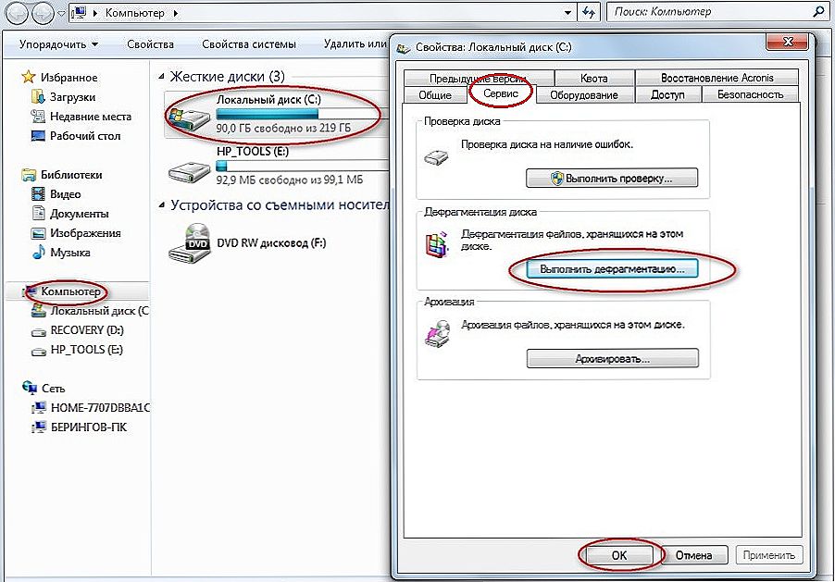Click the Выполнить проверку button
835x582 pixels.
(x=612, y=178)
